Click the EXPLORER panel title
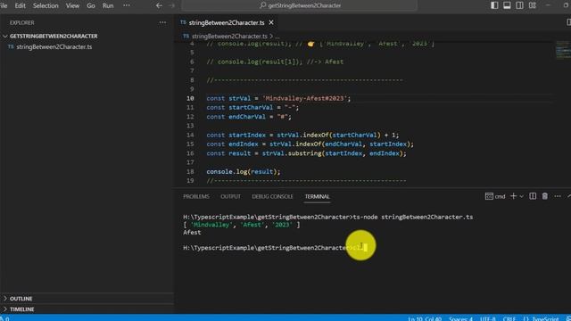 click(21, 22)
